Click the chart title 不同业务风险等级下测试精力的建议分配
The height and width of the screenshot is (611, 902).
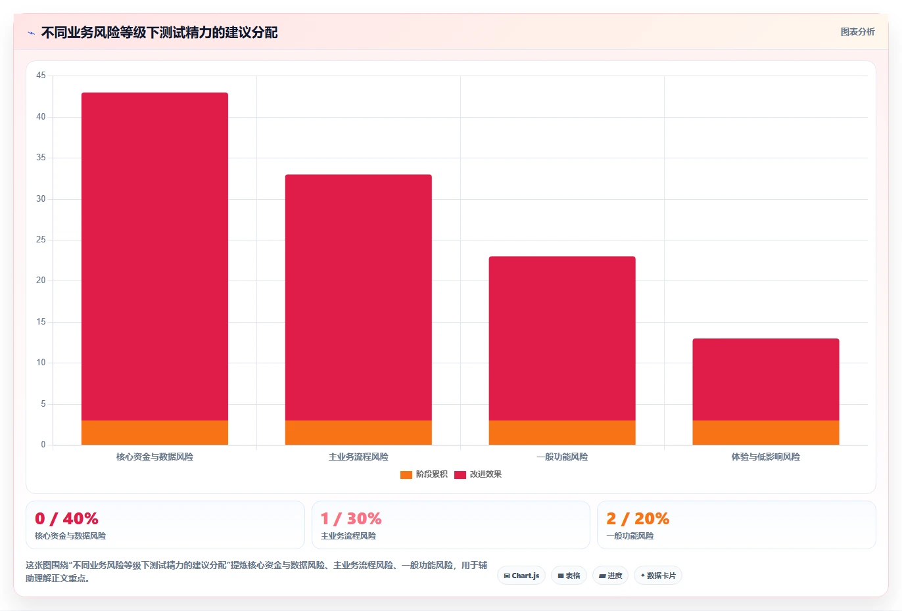click(x=160, y=32)
